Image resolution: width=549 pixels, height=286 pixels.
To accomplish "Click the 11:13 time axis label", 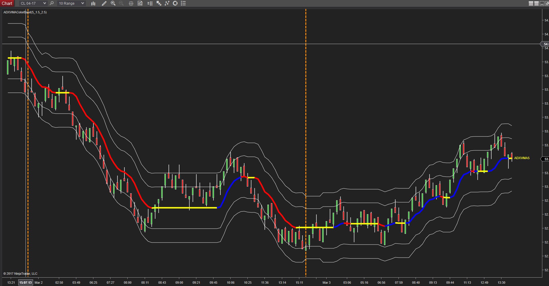I will [467, 283].
